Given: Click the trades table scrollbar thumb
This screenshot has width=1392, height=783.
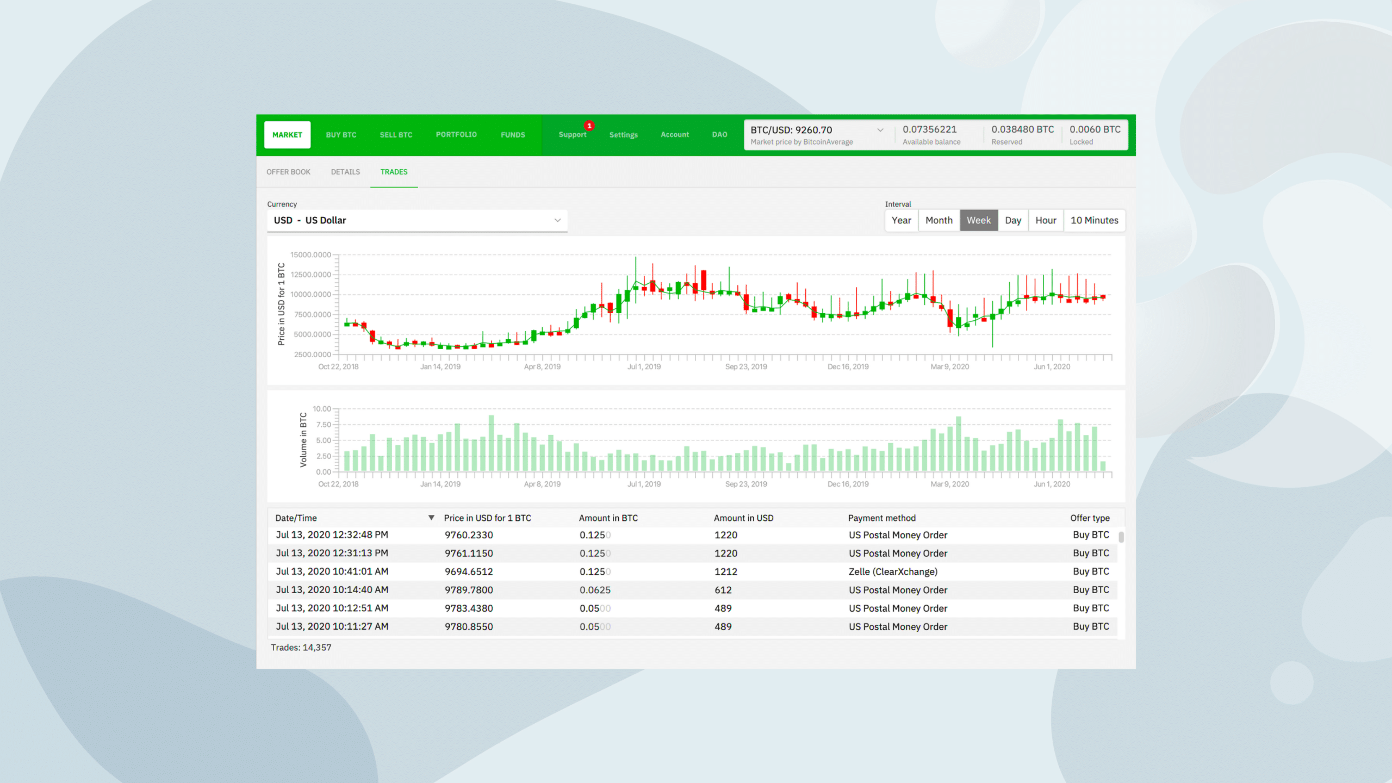Looking at the screenshot, I should tap(1121, 537).
